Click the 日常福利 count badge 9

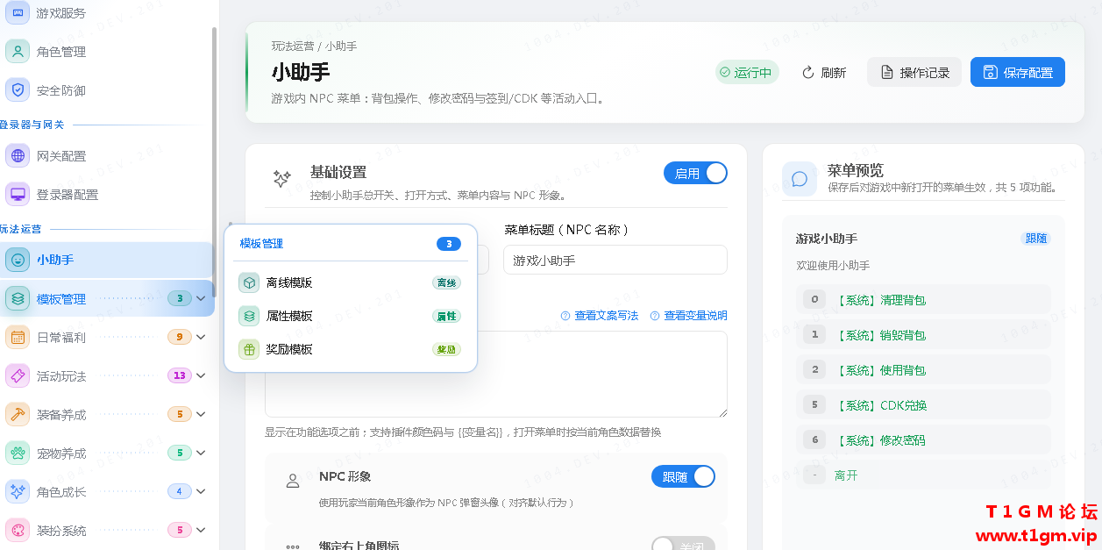(x=180, y=338)
